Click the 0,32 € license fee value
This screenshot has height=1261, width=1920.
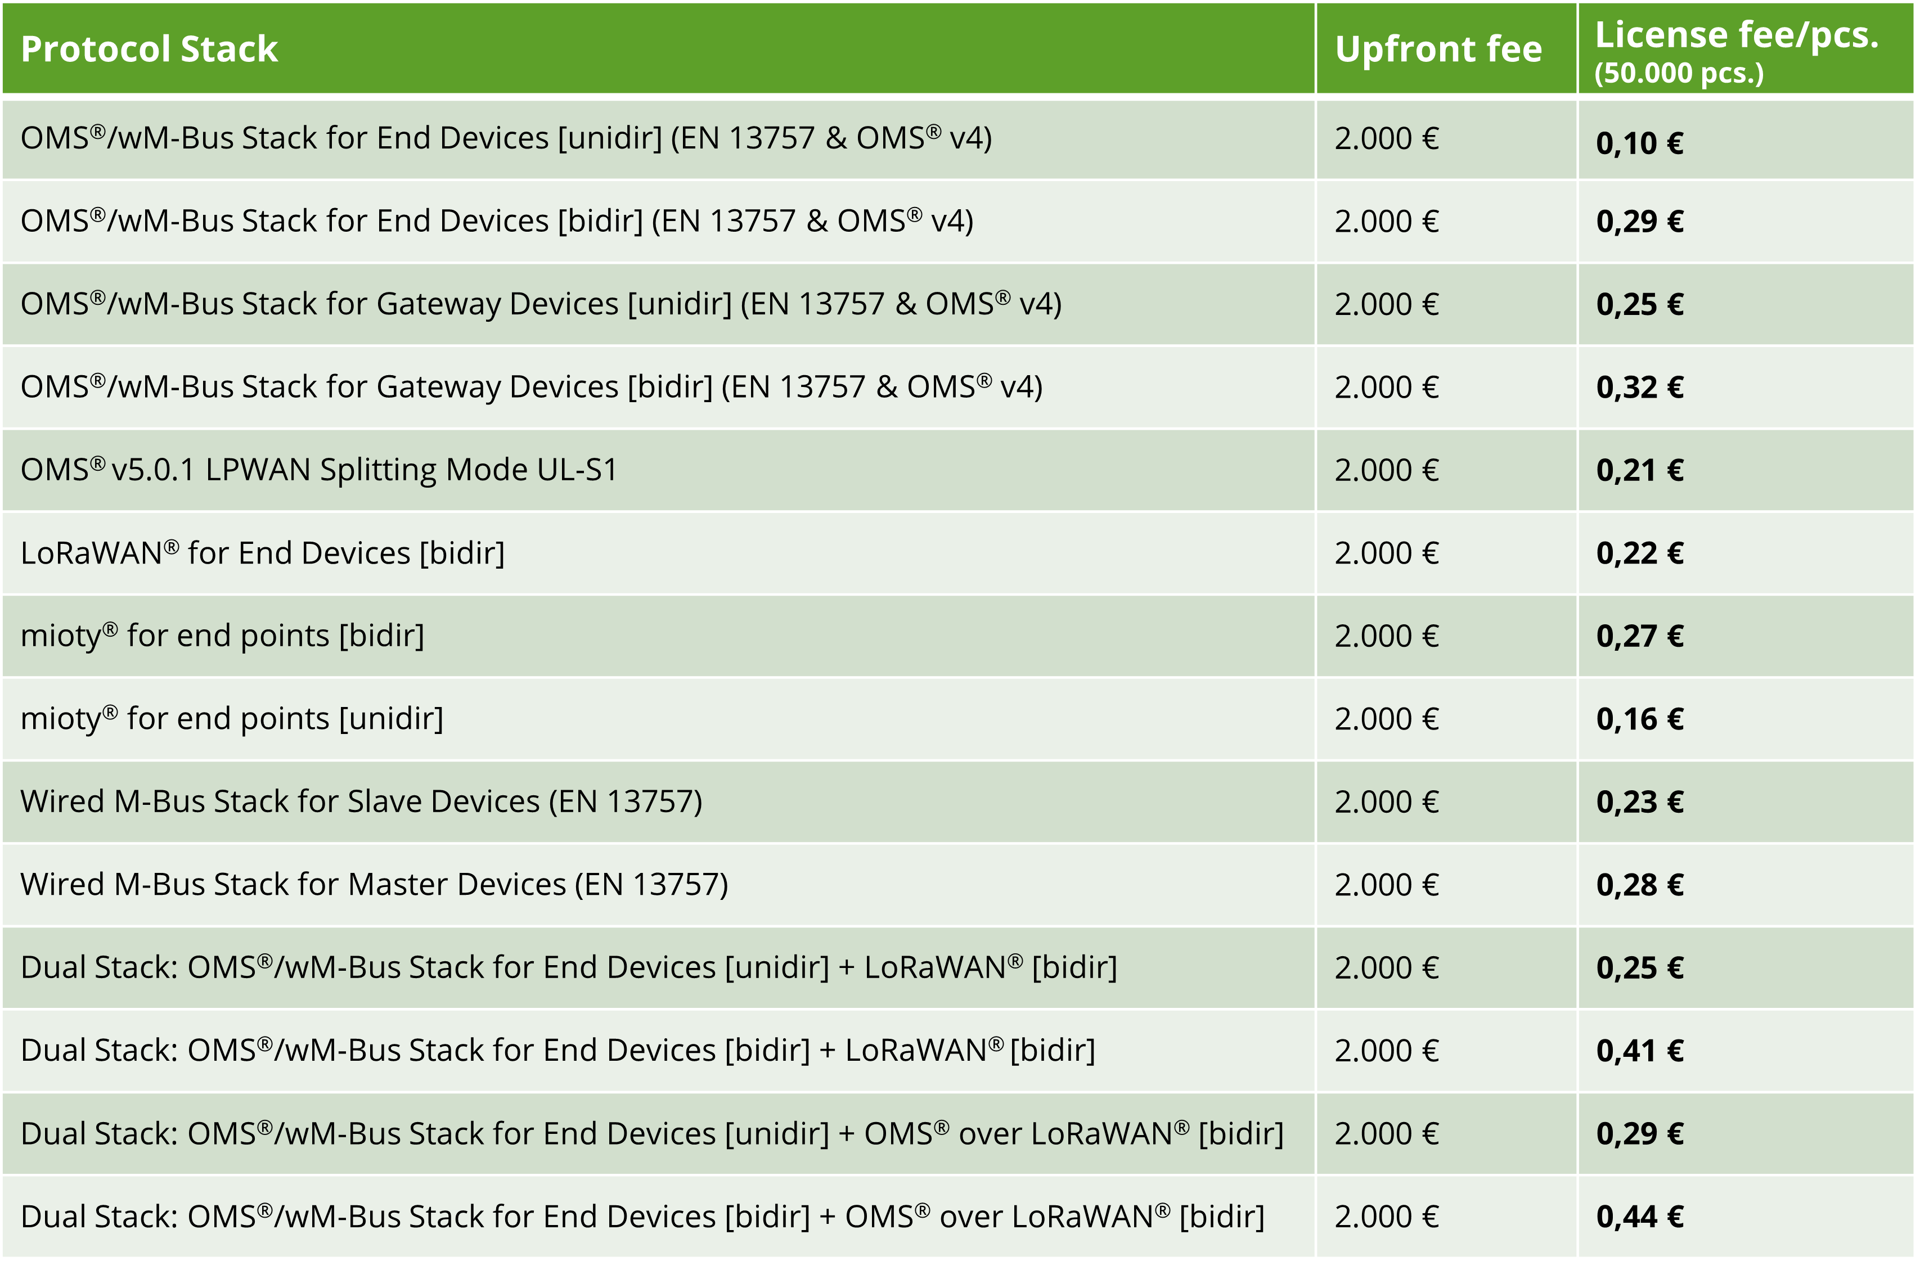pos(1639,388)
